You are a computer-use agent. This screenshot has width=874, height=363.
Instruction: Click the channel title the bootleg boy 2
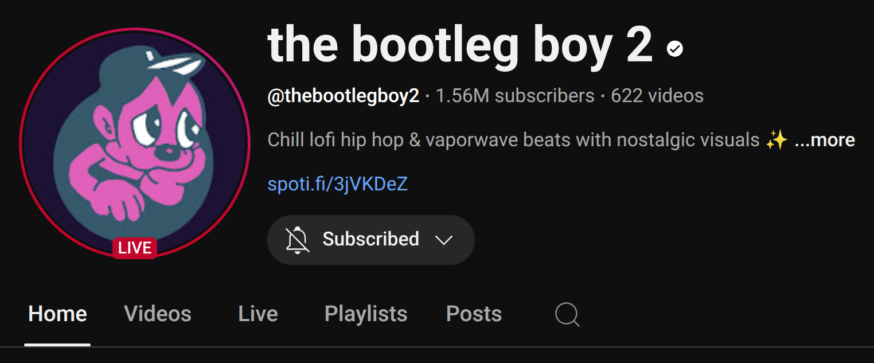coord(460,46)
